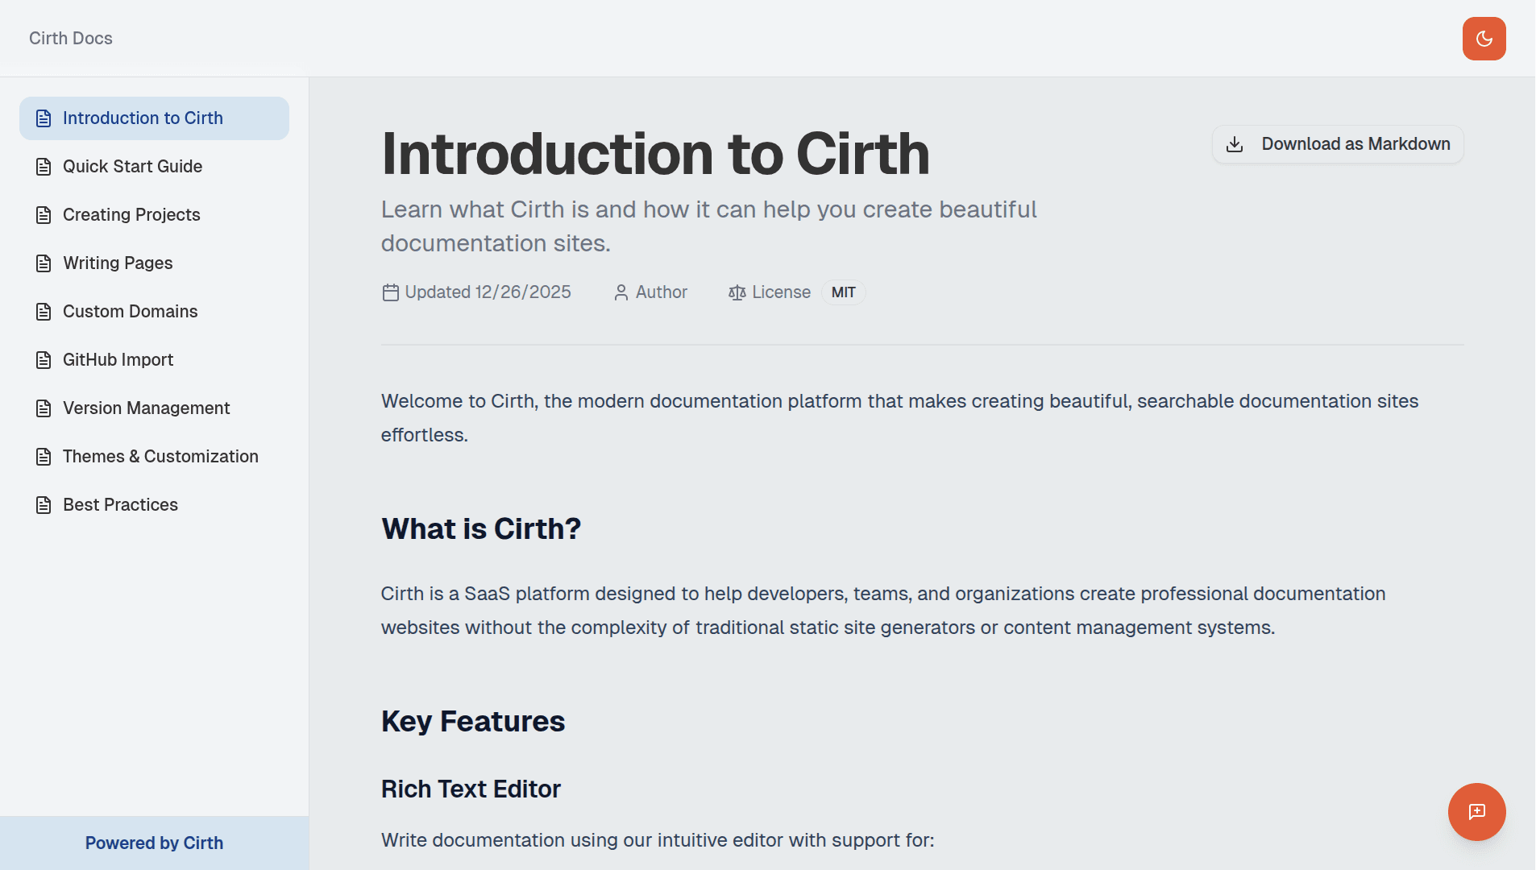This screenshot has height=870, width=1536.
Task: Open the Quick Start Guide entry
Action: click(132, 166)
